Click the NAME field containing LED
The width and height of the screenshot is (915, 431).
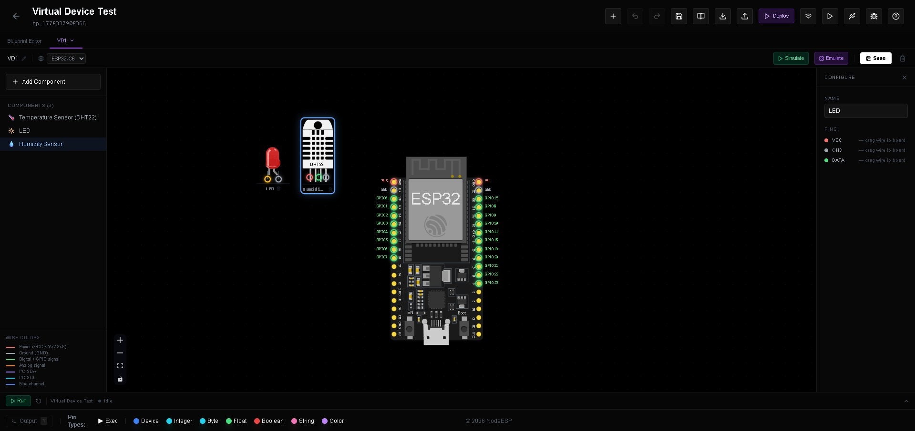pos(866,111)
